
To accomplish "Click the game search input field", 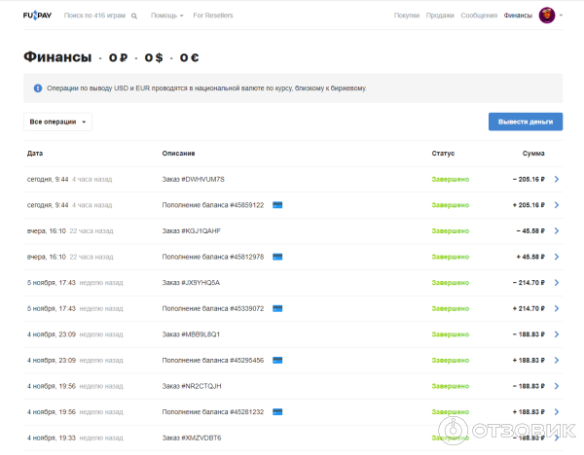I will point(94,17).
